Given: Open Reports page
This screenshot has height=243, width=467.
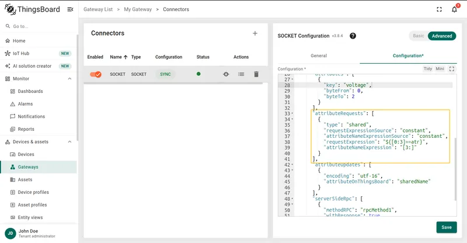Looking at the screenshot, I should [39, 129].
